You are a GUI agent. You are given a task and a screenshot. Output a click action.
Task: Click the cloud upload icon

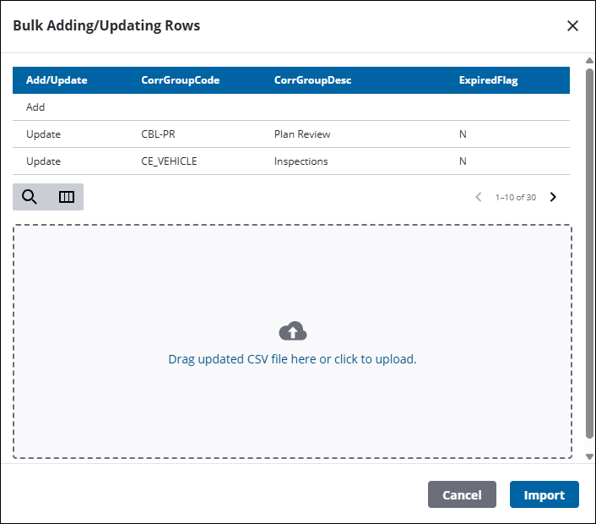(x=293, y=331)
